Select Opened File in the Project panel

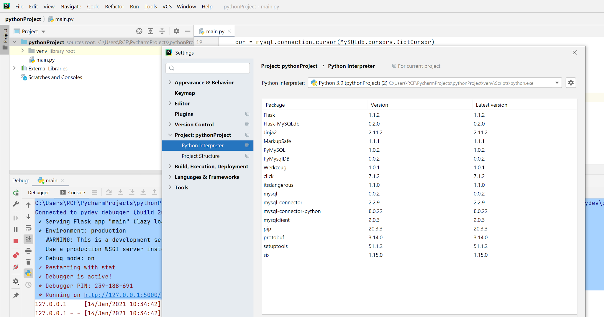click(139, 31)
